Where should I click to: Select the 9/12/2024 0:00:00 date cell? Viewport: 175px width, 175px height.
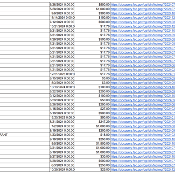[62, 96]
